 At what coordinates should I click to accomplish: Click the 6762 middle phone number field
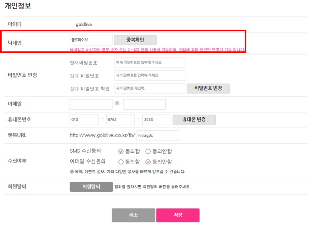(x=121, y=120)
